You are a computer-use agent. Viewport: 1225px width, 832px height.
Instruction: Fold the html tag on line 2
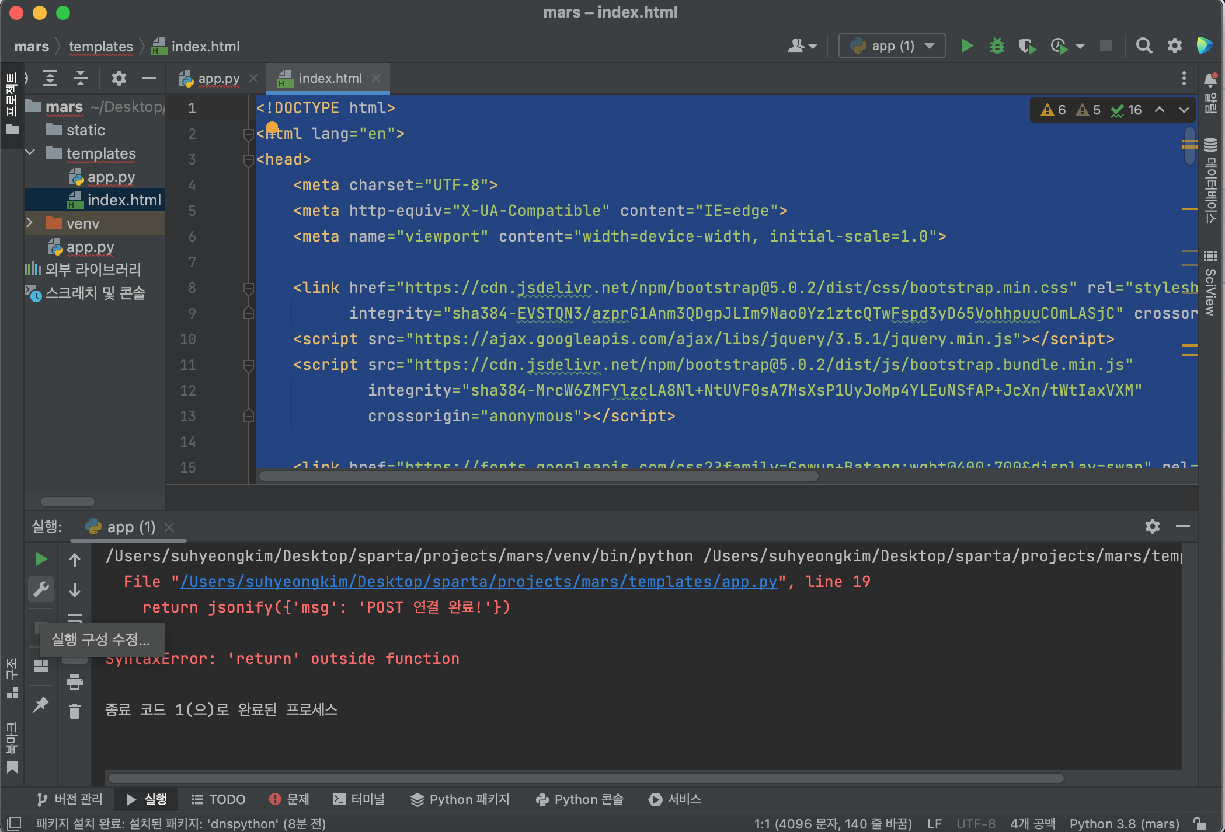pyautogui.click(x=248, y=134)
